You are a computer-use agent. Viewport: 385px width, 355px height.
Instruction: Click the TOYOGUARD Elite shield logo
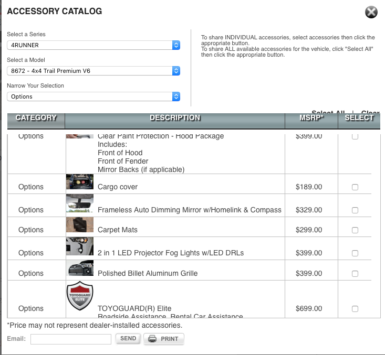[80, 296]
